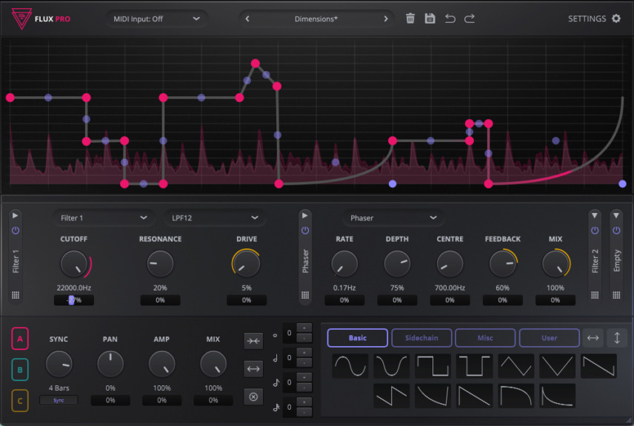Open the Empty vertical tab

(616, 261)
